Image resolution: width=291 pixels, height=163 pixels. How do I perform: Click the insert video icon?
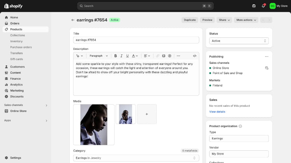pos(170,56)
